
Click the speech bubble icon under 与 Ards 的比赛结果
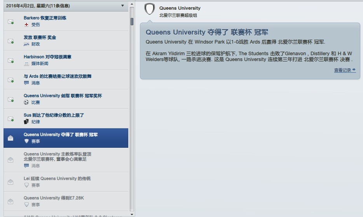pyautogui.click(x=26, y=83)
